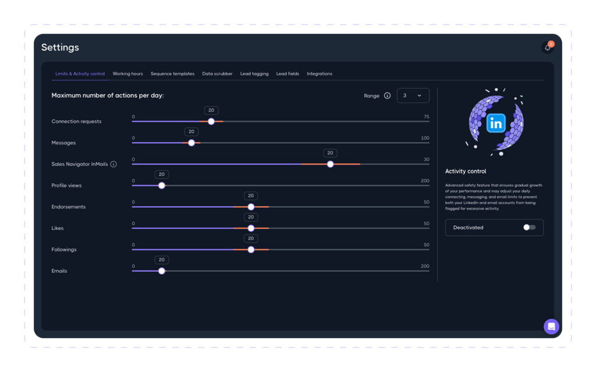
Task: Click the Connection requests slider handle
Action: pyautogui.click(x=211, y=121)
